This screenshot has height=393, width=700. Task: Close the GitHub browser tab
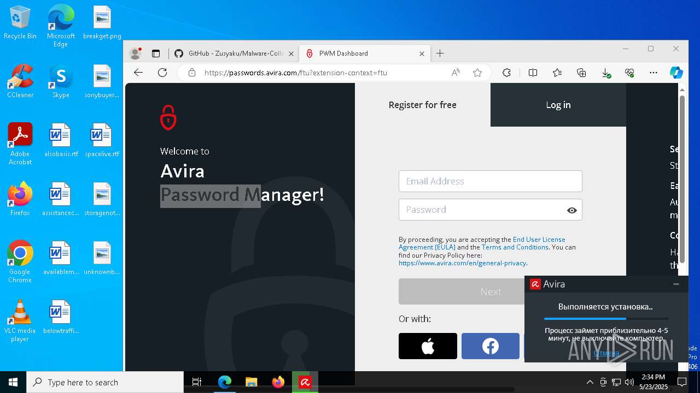[x=291, y=53]
